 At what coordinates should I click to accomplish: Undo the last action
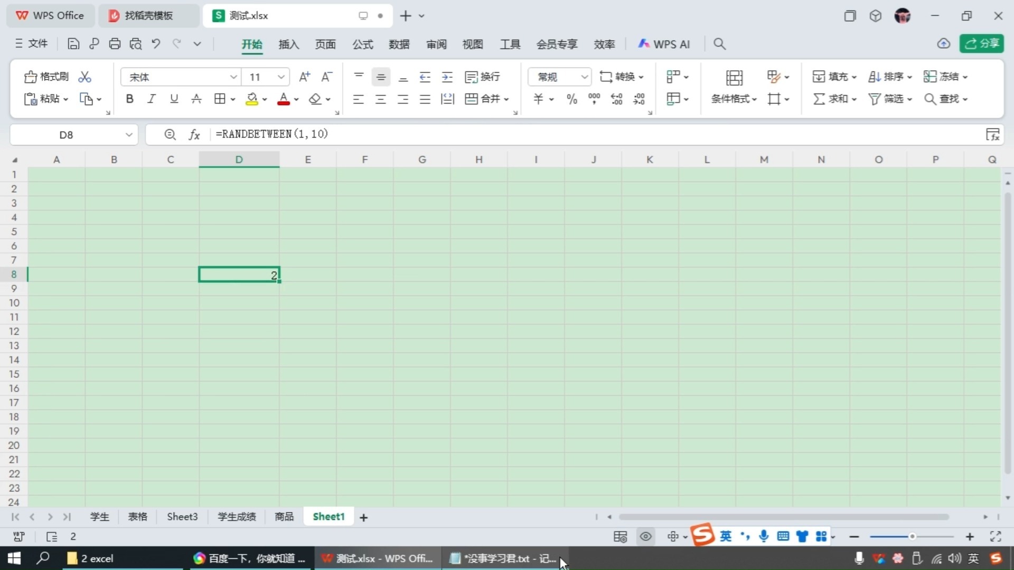coord(156,44)
